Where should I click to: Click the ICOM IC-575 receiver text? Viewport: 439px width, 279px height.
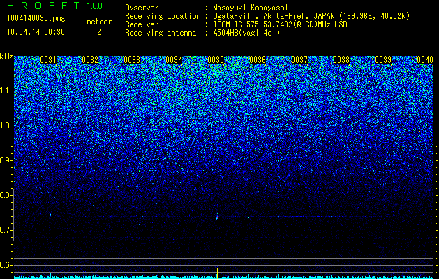click(280, 24)
